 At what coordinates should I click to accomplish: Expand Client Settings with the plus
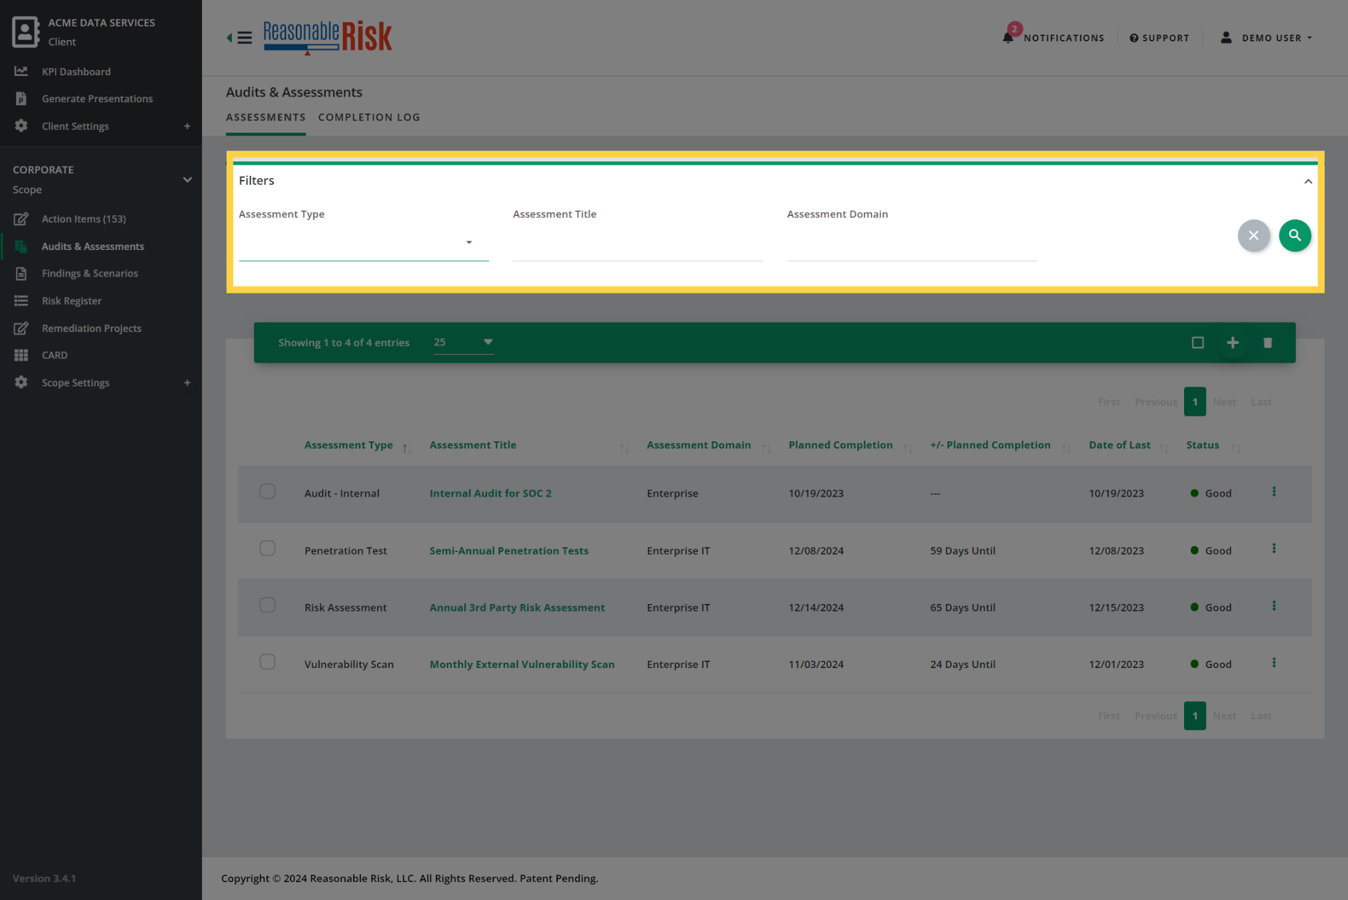187,126
